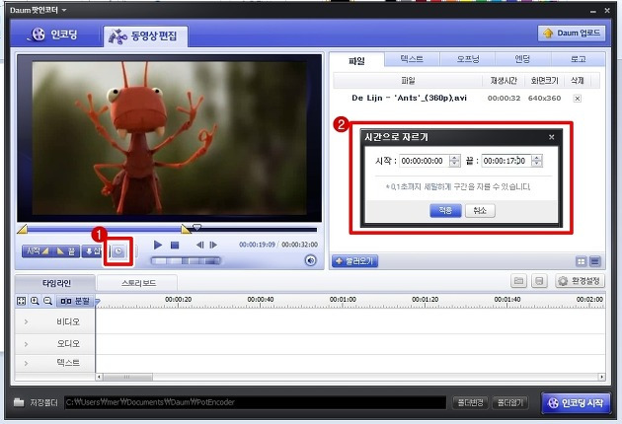Image resolution: width=622 pixels, height=424 pixels.
Task: Sort file list by 화면크기 column
Action: coord(544,81)
